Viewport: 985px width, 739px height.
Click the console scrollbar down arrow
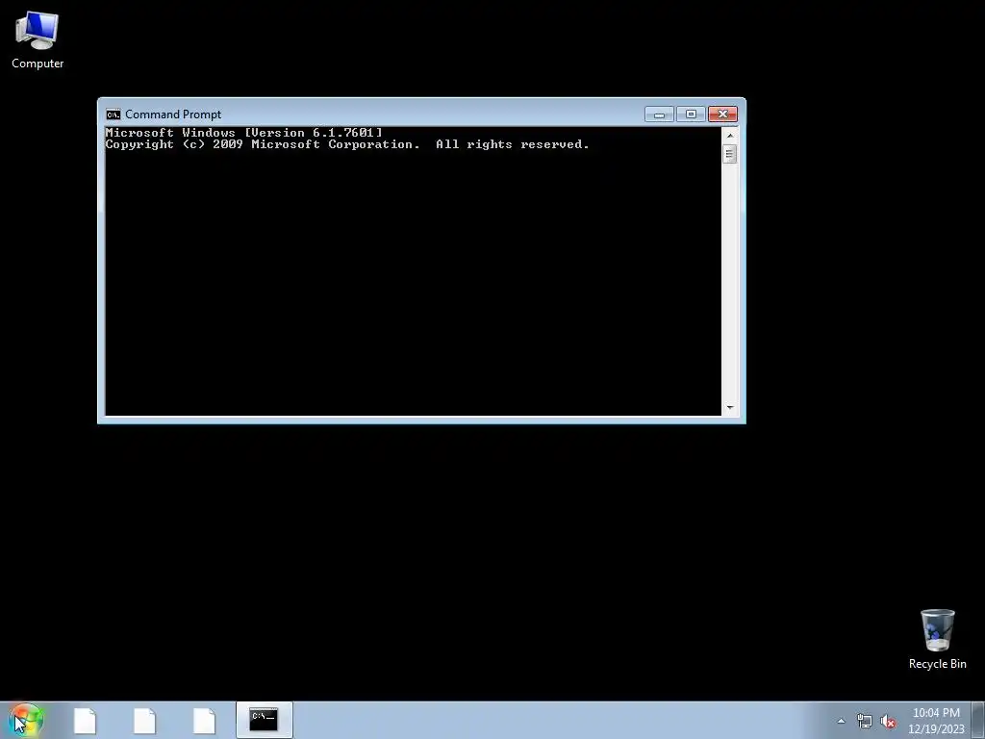tap(730, 408)
